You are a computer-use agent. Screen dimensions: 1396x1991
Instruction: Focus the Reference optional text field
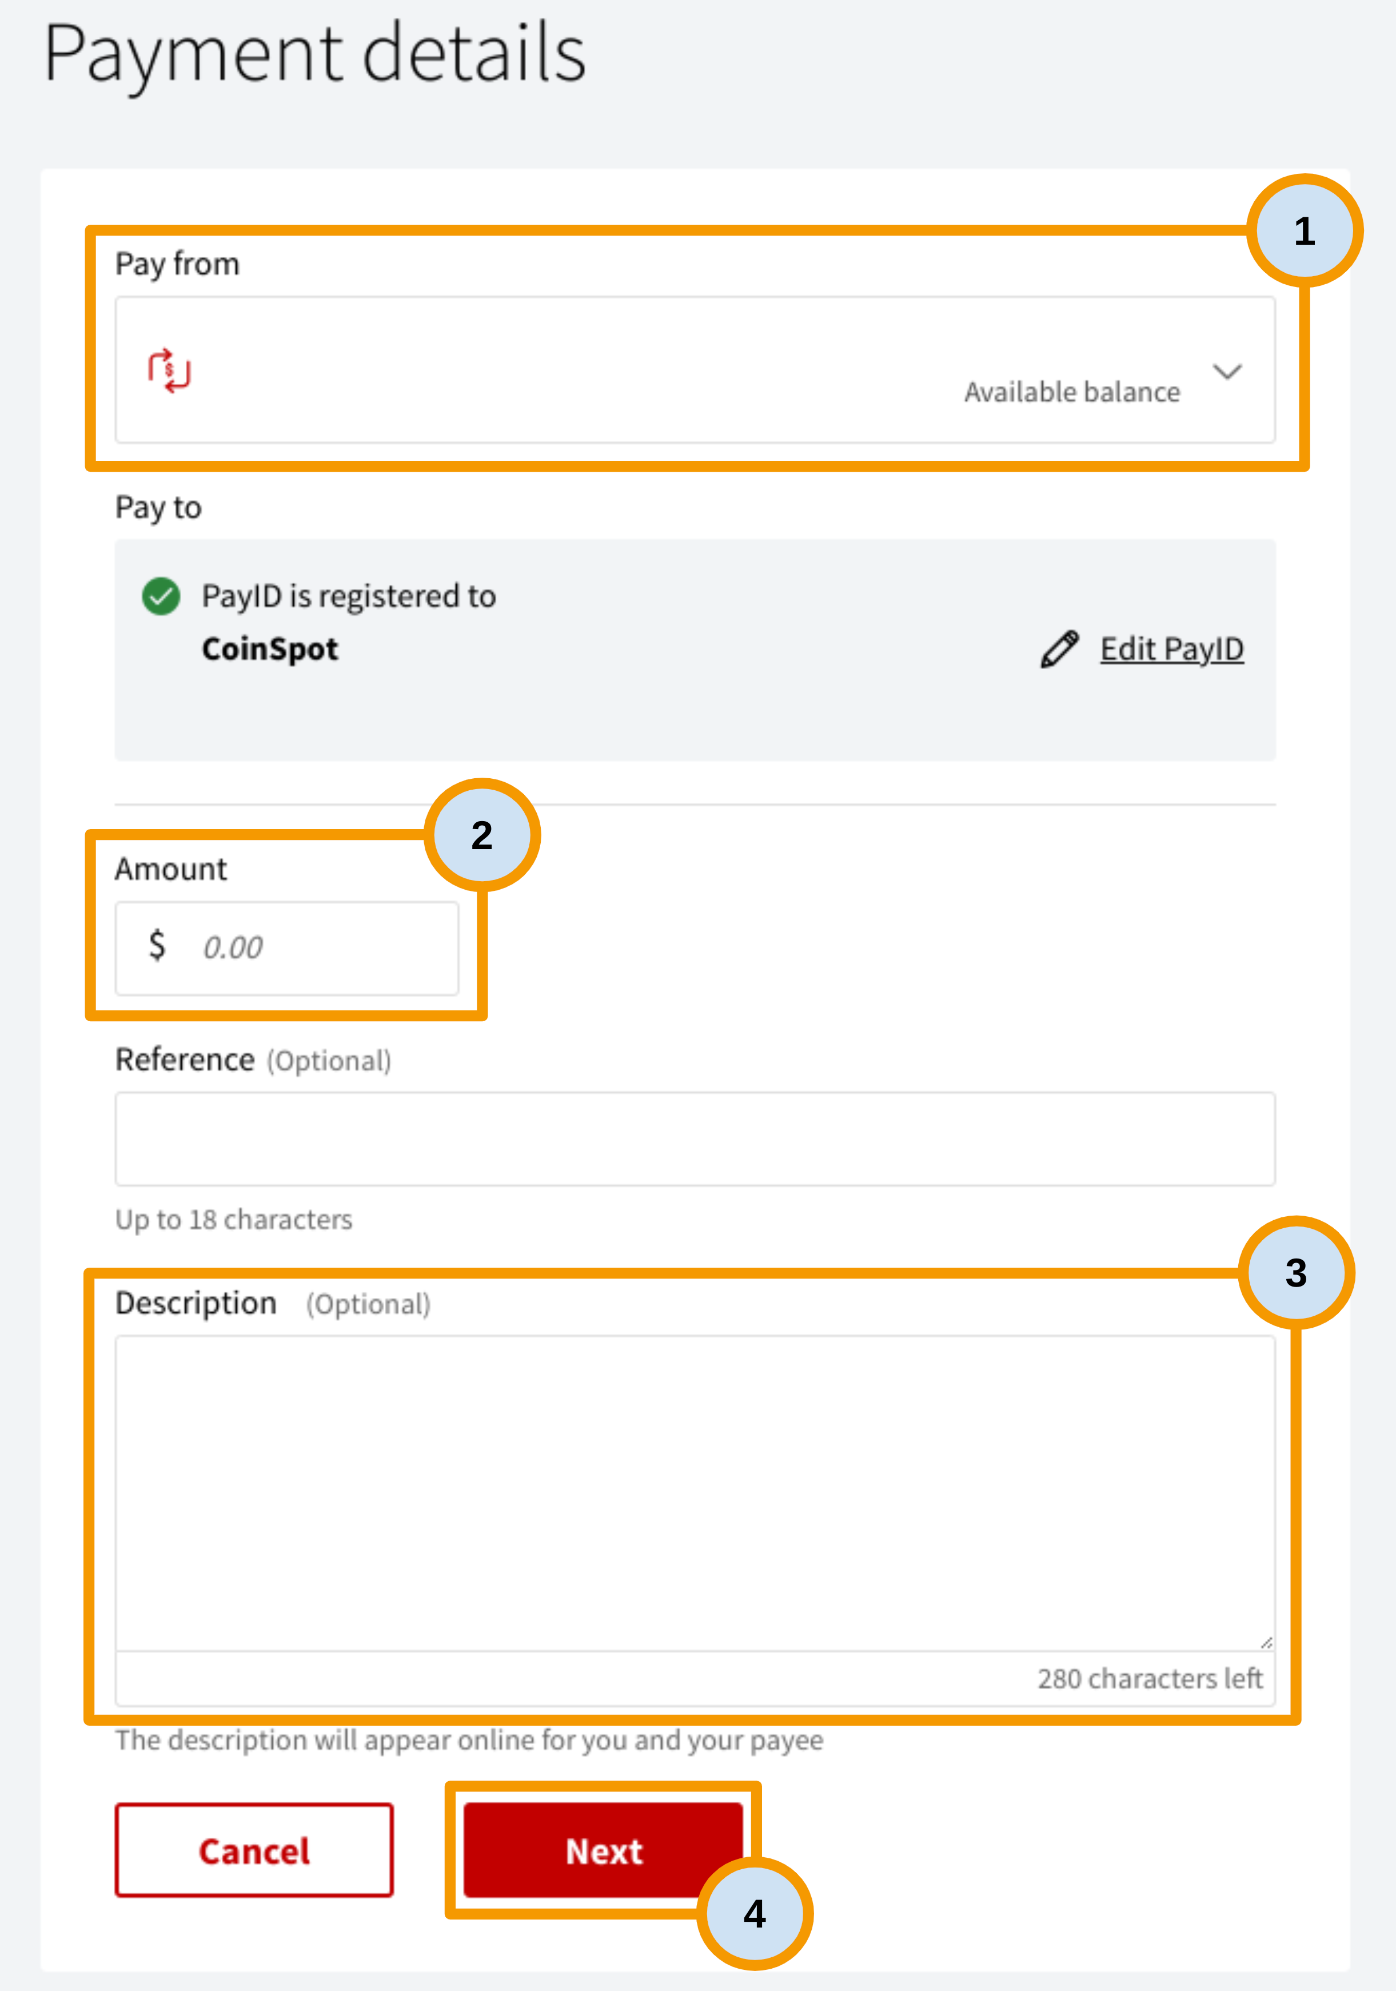tap(695, 1138)
